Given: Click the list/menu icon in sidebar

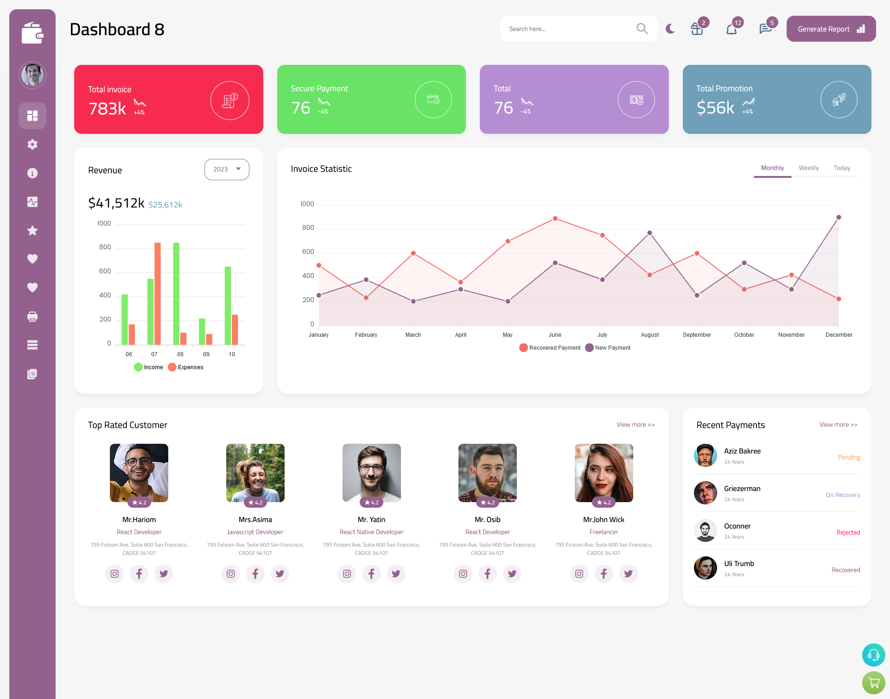Looking at the screenshot, I should coord(32,345).
